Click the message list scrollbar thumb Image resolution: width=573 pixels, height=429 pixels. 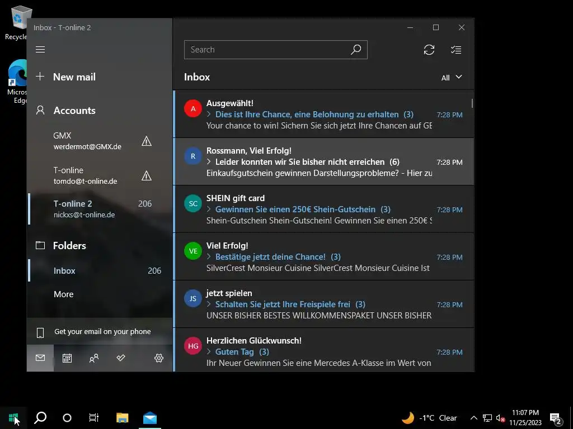click(472, 103)
